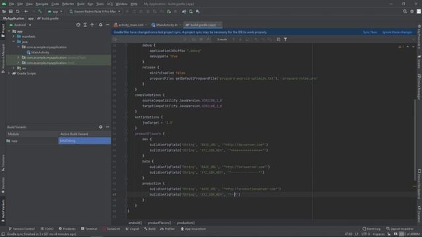422x237 pixels.
Task: Open the App Inspection tool window
Action: [193, 229]
